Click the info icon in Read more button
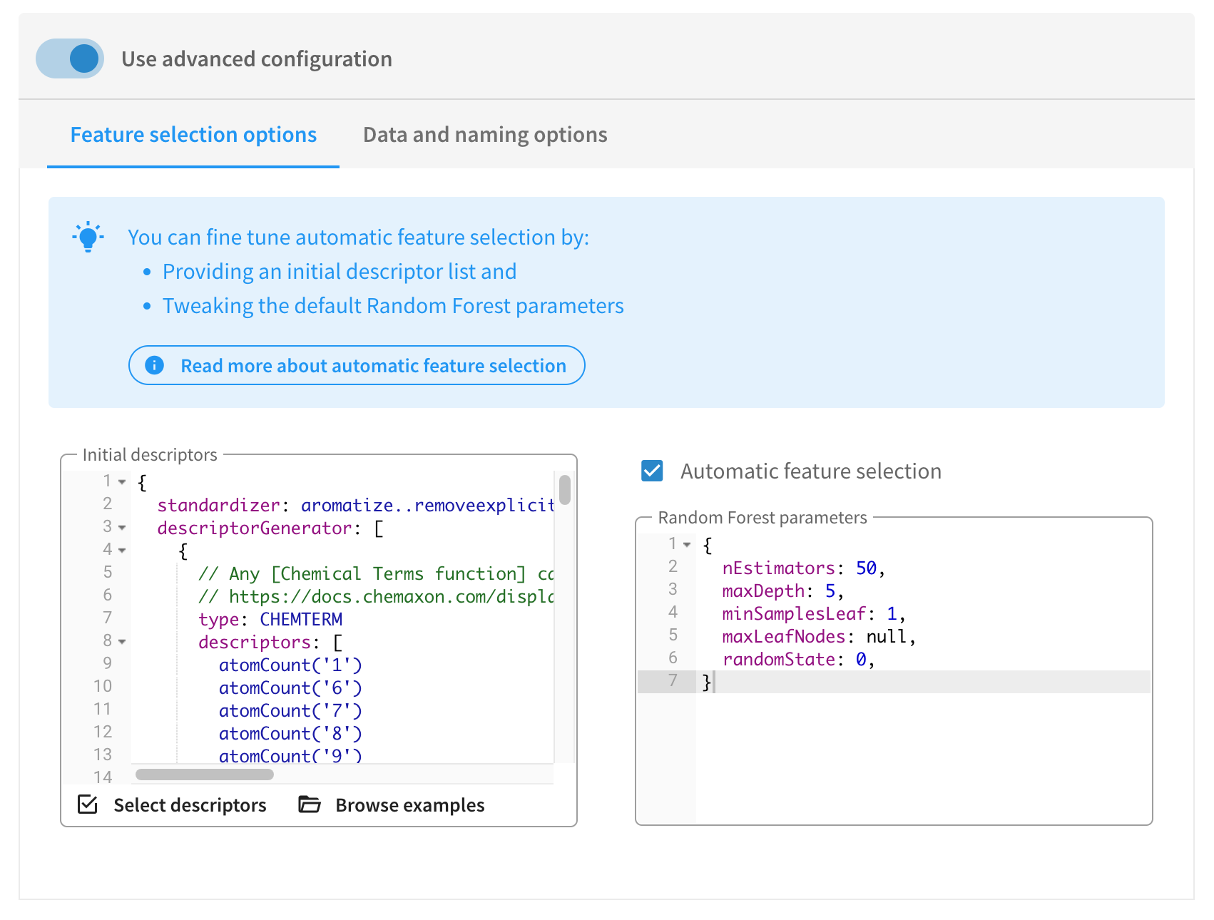The image size is (1214, 920). coord(154,365)
